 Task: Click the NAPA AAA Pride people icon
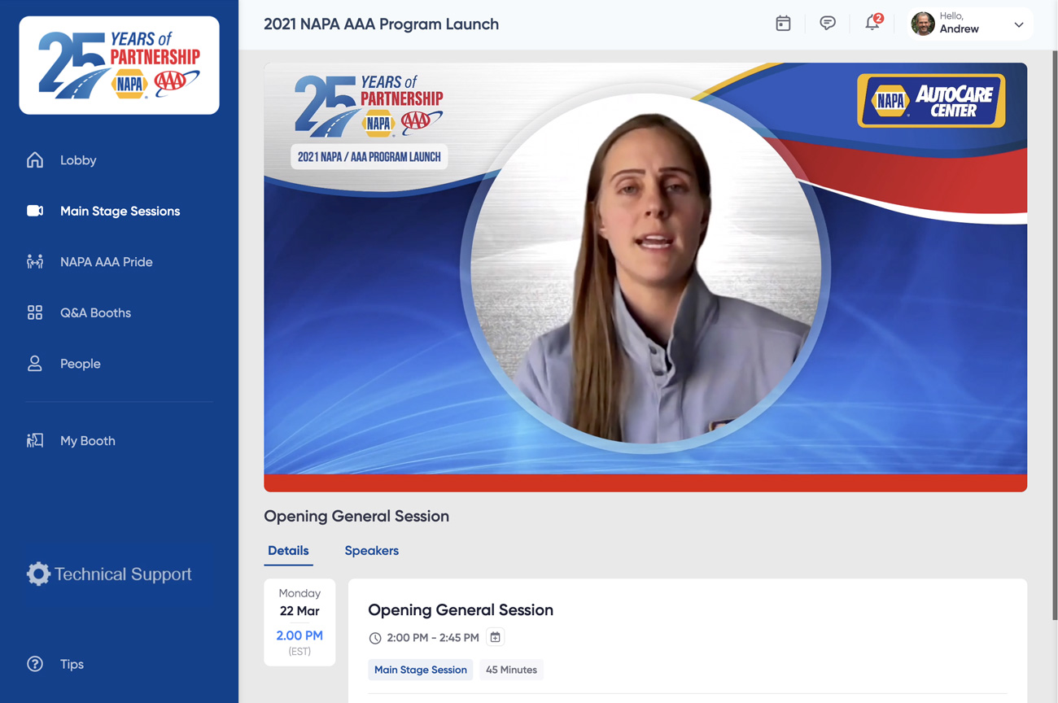(35, 262)
